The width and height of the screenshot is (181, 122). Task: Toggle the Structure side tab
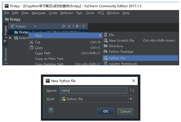[5, 56]
